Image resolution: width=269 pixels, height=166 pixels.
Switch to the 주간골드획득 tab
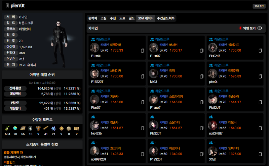pos(166,18)
